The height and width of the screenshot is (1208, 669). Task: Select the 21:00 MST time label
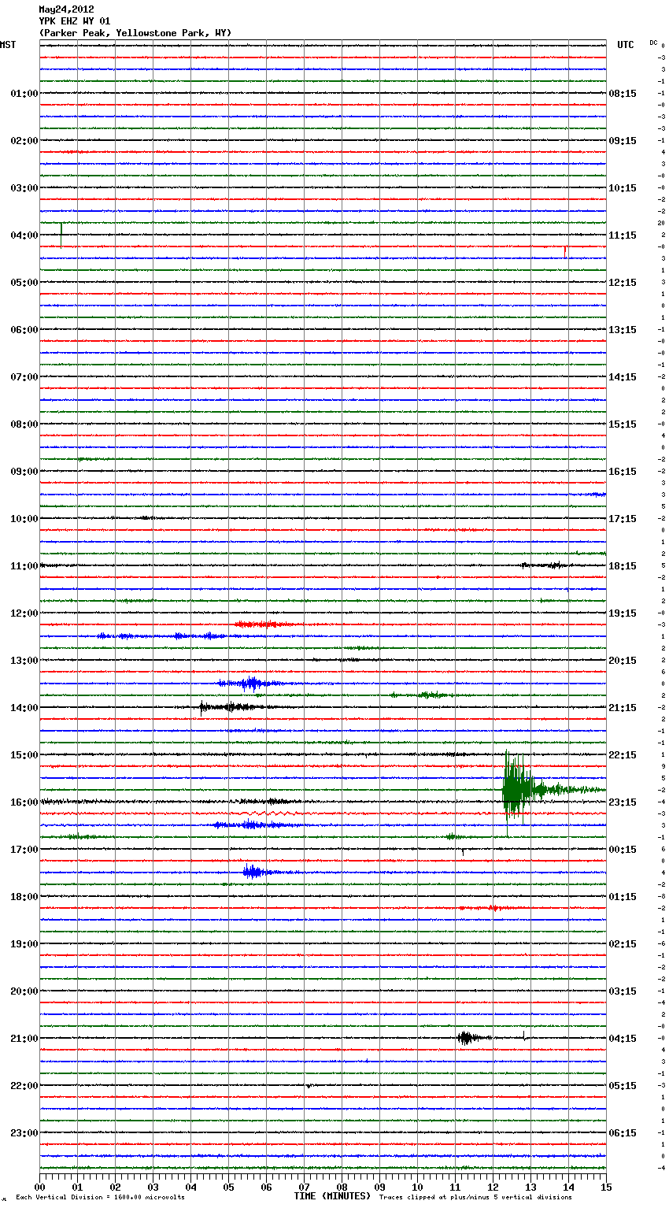pyautogui.click(x=24, y=1039)
